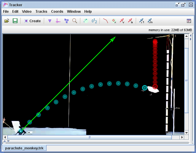Screen dimensions: 196x153
Task: Click the Save floppy disk icon
Action: [15, 21]
